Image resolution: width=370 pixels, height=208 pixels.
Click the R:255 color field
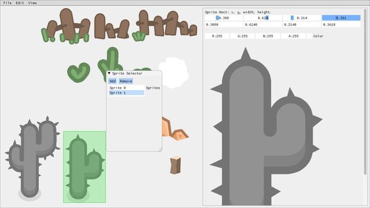[x=217, y=36]
